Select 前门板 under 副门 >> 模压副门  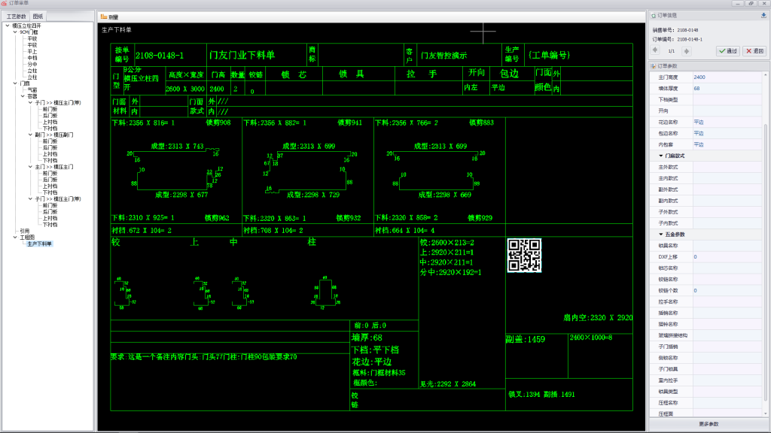[50, 141]
